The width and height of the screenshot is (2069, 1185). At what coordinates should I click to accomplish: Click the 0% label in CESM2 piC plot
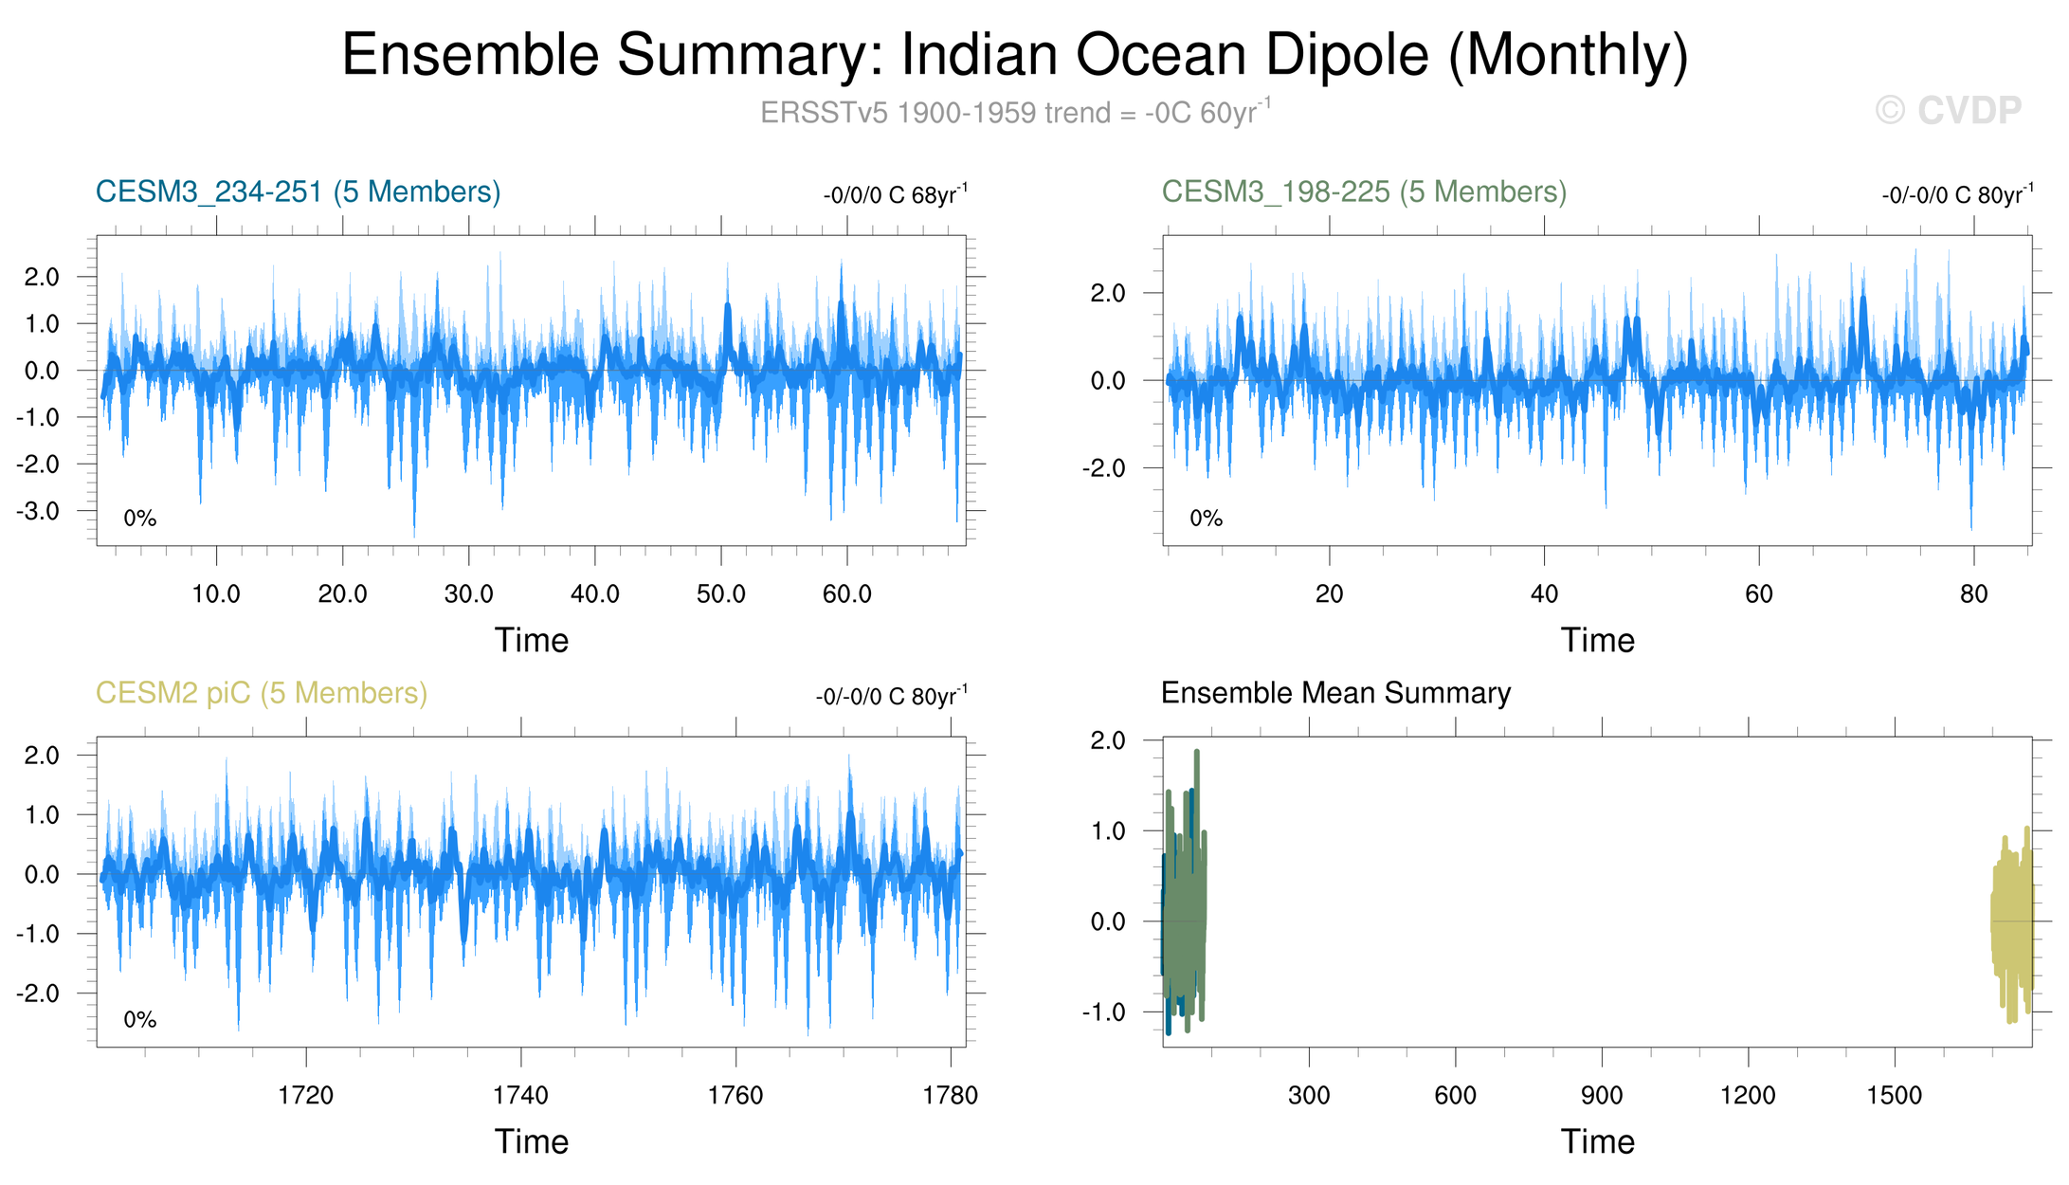point(140,1020)
